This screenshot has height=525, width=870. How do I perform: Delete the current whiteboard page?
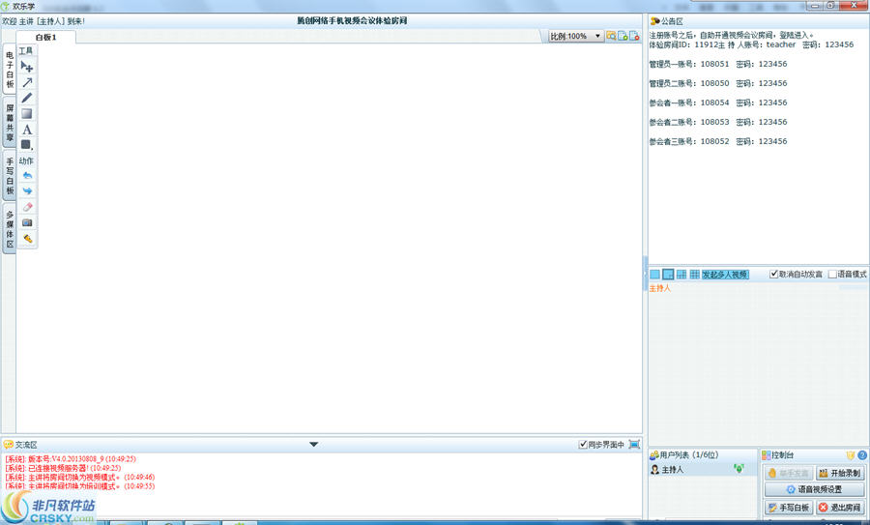(x=634, y=36)
